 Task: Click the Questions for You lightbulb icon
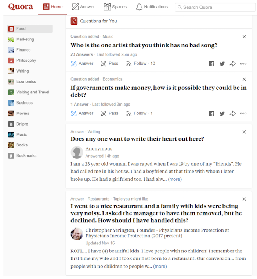[x=74, y=21]
